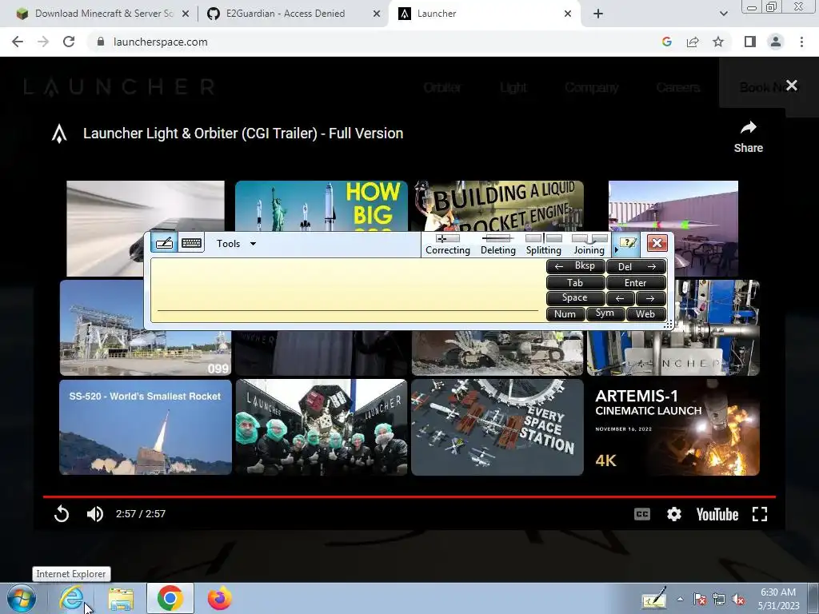Play the HOW BIG rocket comparison video
819x614 pixels.
[322, 206]
